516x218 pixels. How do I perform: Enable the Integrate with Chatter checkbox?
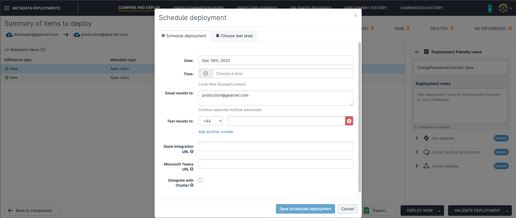tap(200, 180)
